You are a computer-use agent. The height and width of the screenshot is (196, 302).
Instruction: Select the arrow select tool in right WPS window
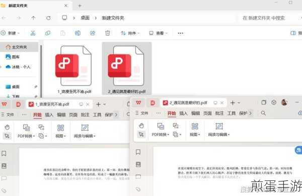pyautogui.click(x=141, y=134)
